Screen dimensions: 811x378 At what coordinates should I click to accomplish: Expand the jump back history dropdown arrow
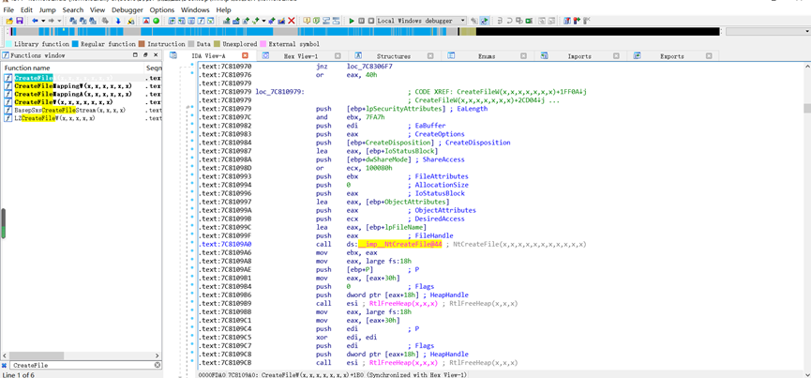[x=43, y=21]
